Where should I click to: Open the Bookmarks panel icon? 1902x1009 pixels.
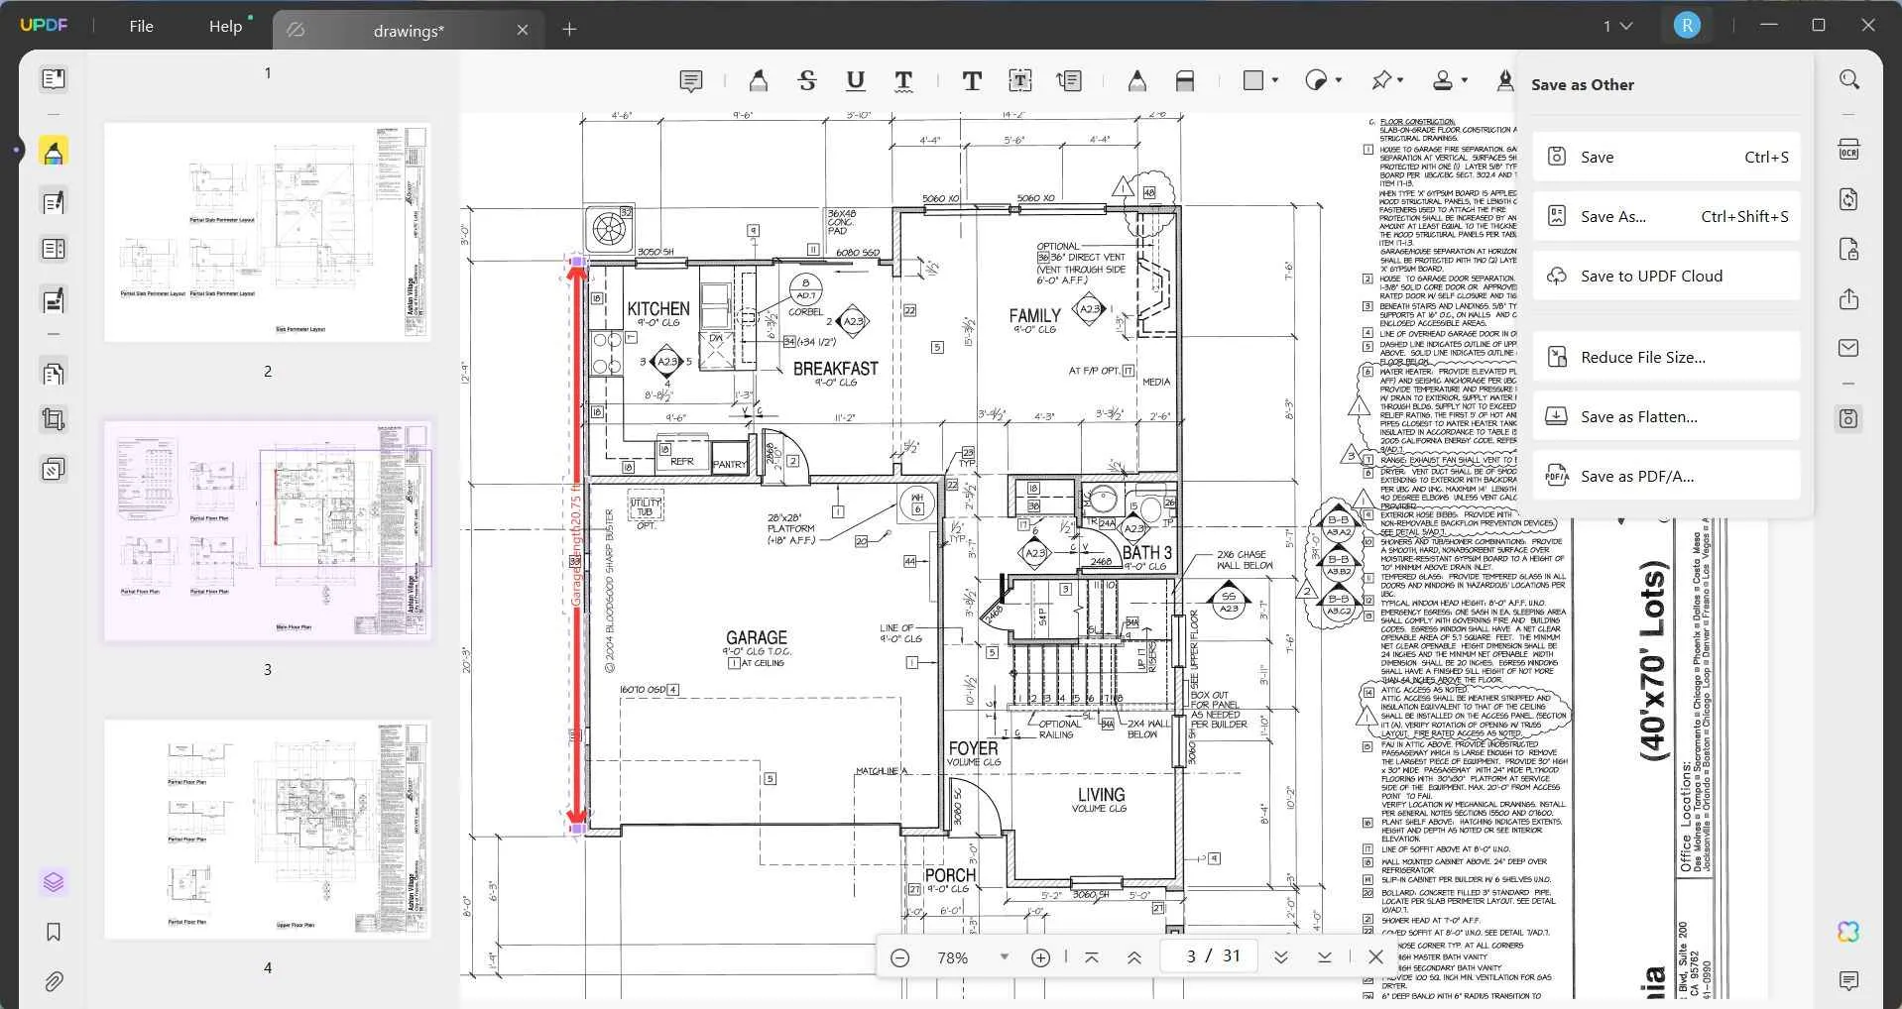[54, 932]
